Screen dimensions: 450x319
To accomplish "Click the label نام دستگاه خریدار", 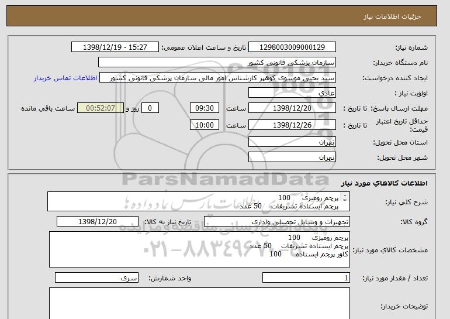I will coord(400,63).
